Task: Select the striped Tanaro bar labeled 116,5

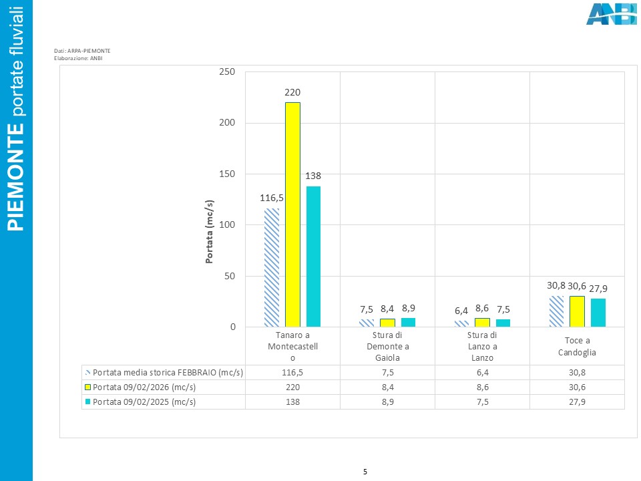Action: coord(272,267)
